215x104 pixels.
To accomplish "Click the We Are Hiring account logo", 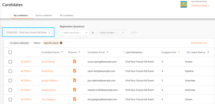I will (x=184, y=4).
